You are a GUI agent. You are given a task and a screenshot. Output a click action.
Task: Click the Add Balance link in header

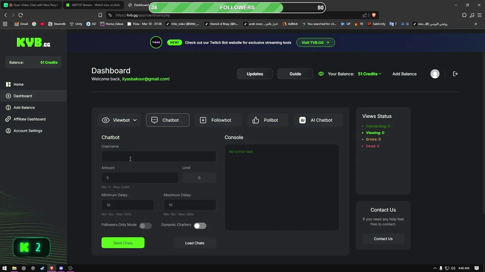[404, 74]
